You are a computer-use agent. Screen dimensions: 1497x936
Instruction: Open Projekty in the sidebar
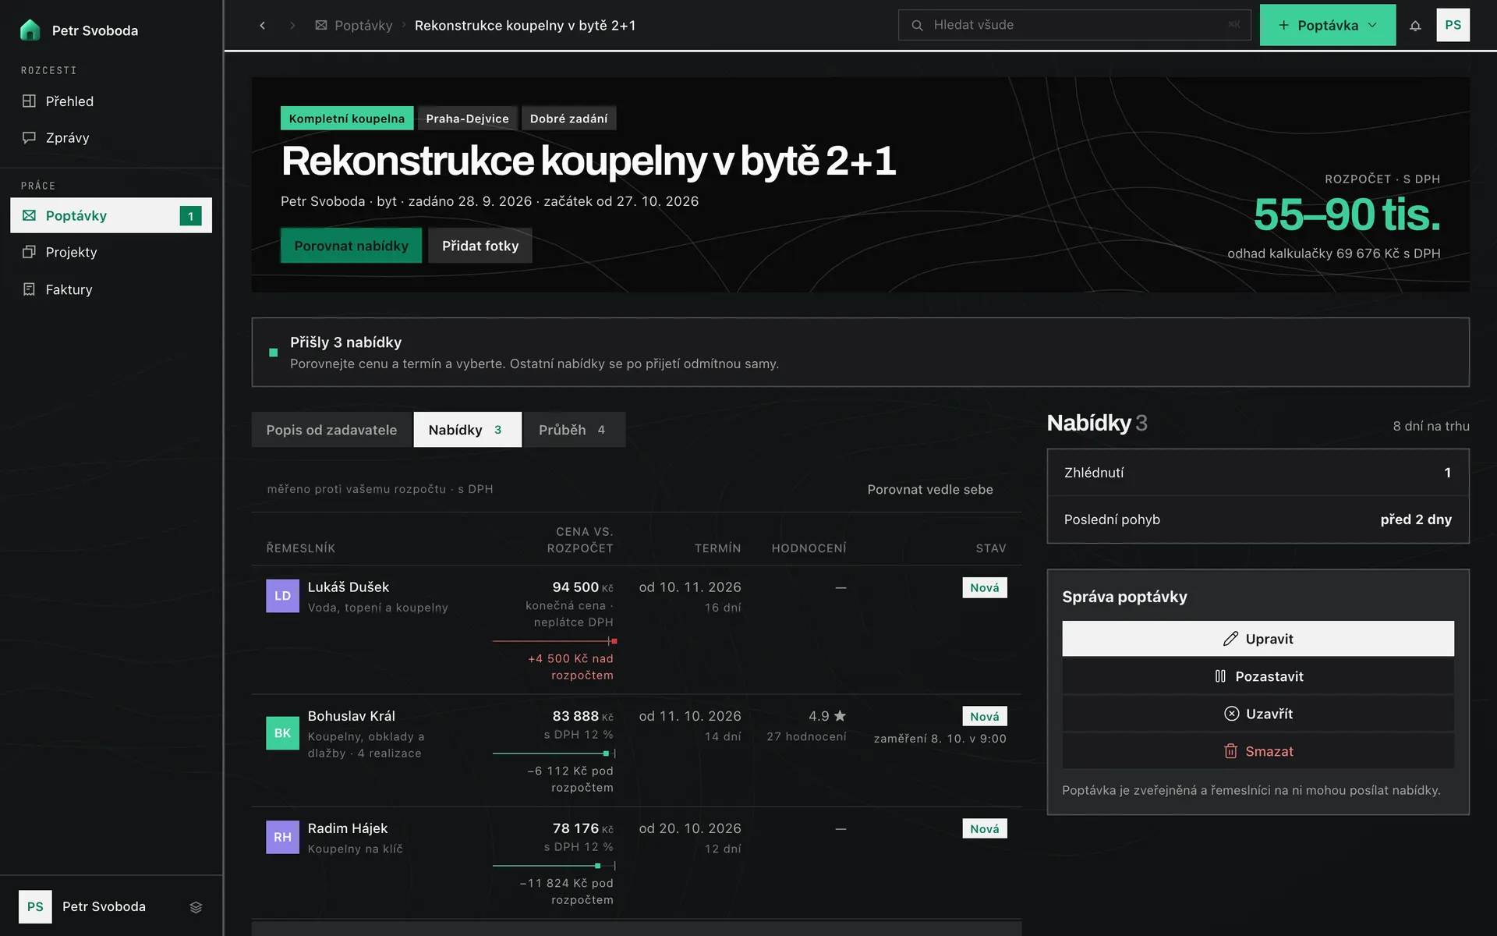(x=111, y=252)
